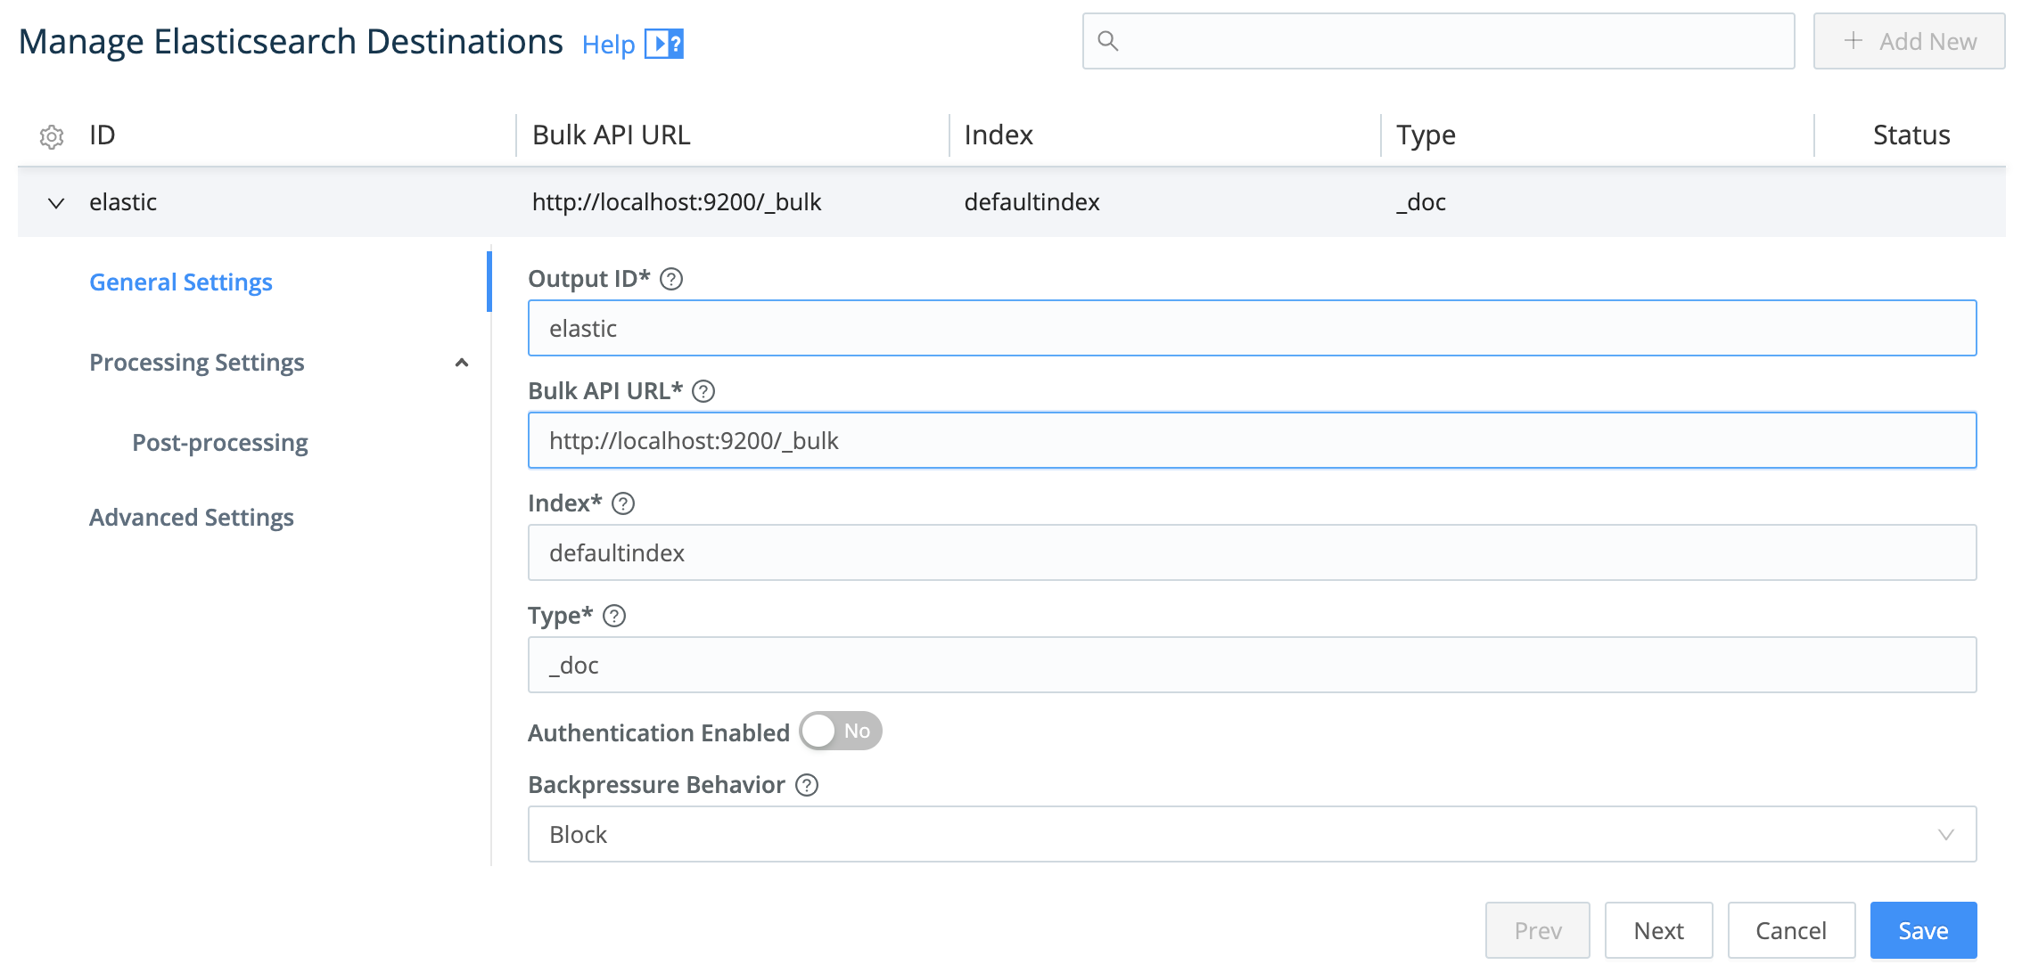This screenshot has height=973, width=2022.
Task: Show help tooltip for Backpressure Behavior
Action: (x=807, y=785)
